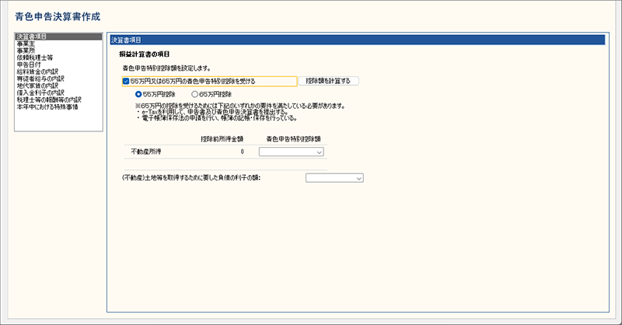Image resolution: width=622 pixels, height=325 pixels.
Task: Open 地代家賃の内訳 item
Action: [34, 86]
